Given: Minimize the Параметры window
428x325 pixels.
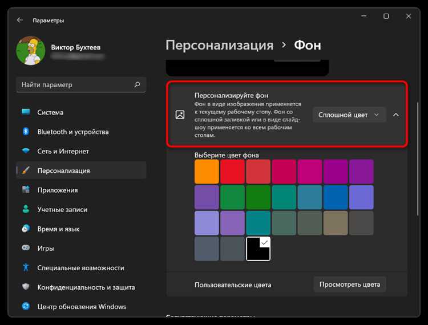Looking at the screenshot, I should (x=364, y=17).
